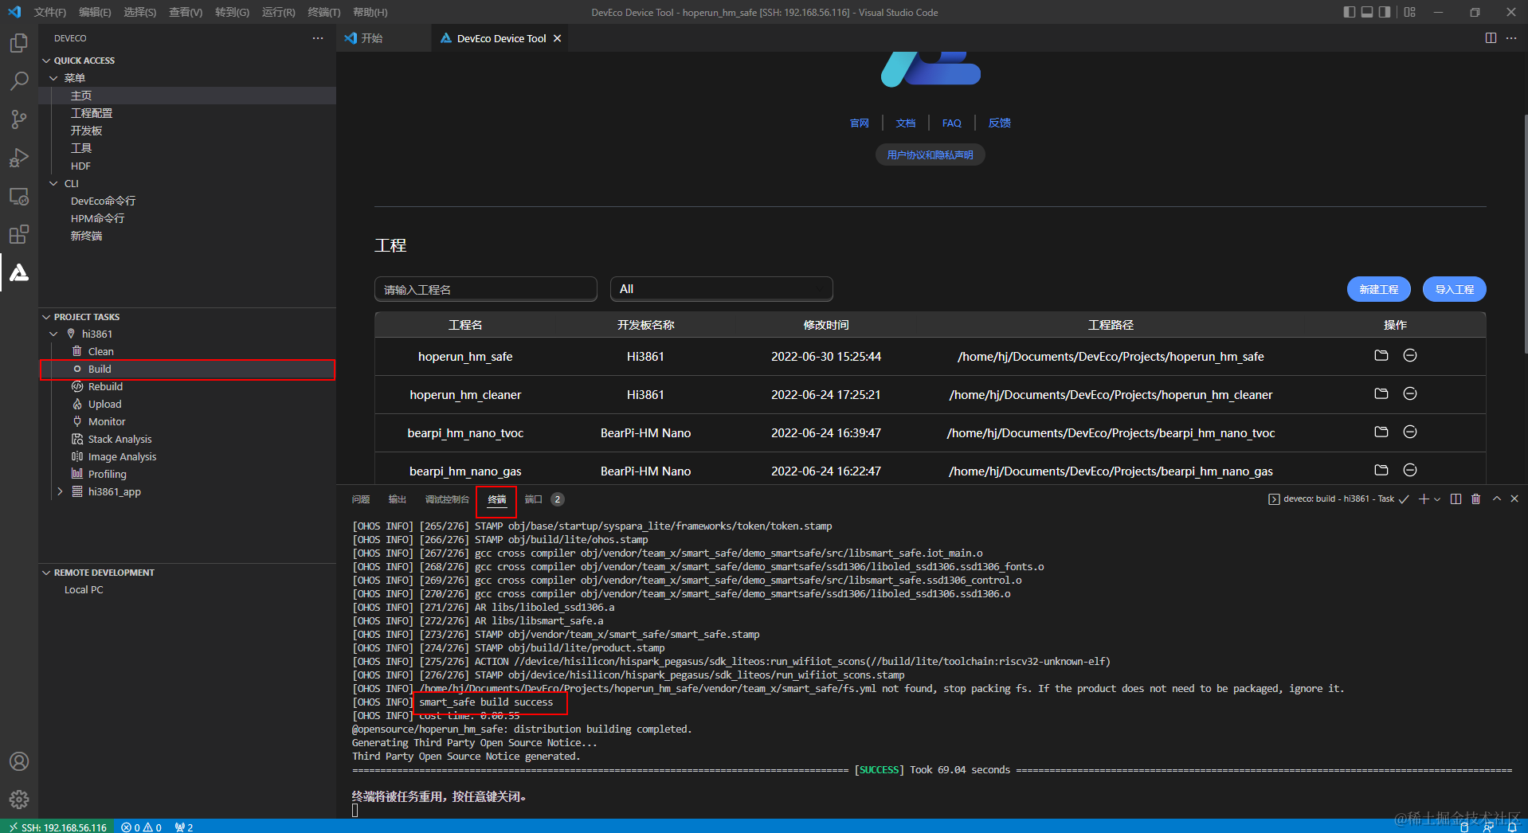The height and width of the screenshot is (833, 1528).
Task: Open the Customize Layout control
Action: (1410, 12)
